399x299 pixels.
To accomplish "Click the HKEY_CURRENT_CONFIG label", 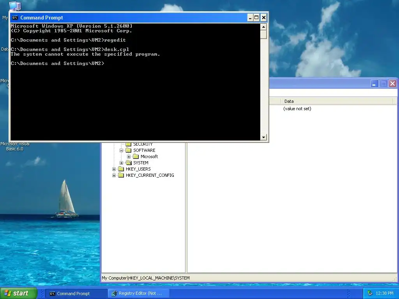I will (x=150, y=175).
